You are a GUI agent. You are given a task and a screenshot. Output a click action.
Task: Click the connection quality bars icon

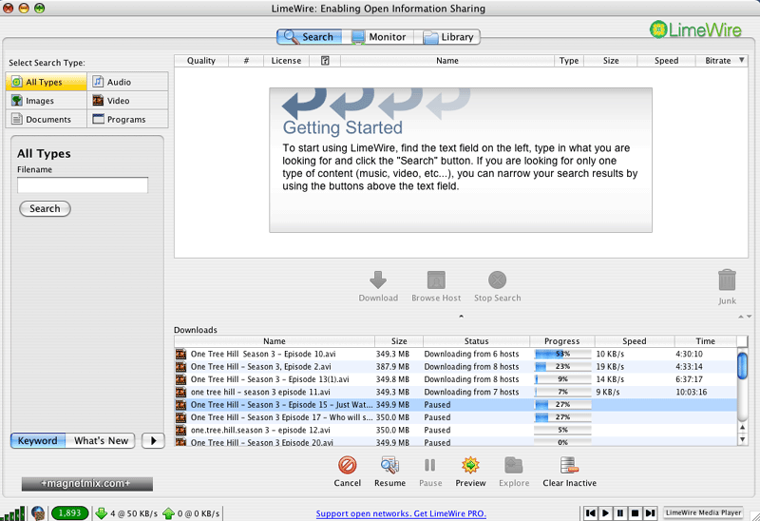[13, 513]
